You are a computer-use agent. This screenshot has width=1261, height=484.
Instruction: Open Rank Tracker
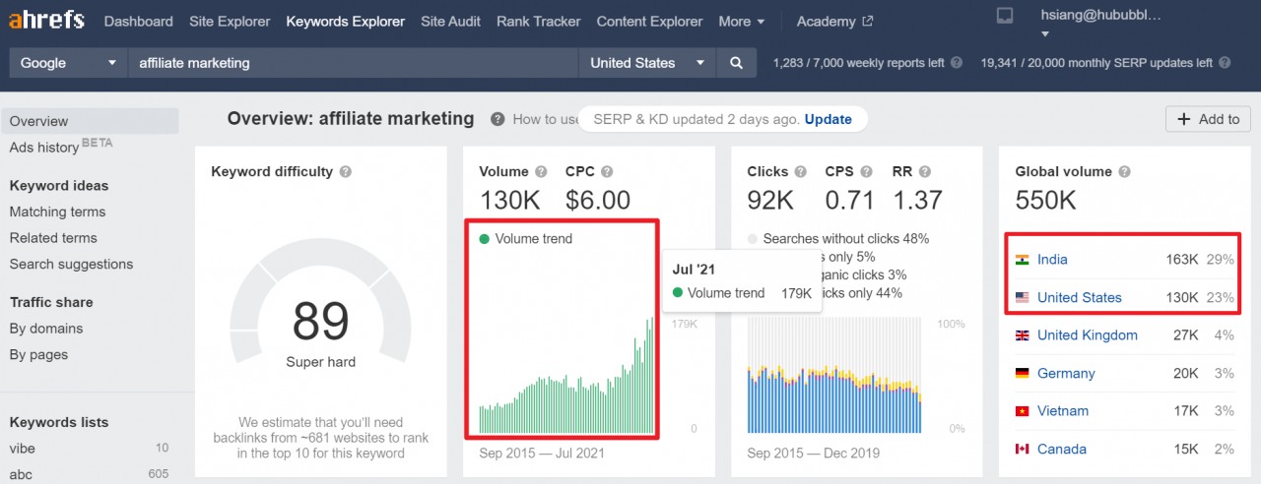coord(539,21)
